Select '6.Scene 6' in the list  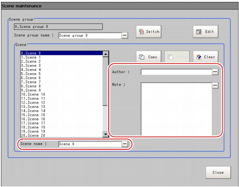(x=61, y=78)
